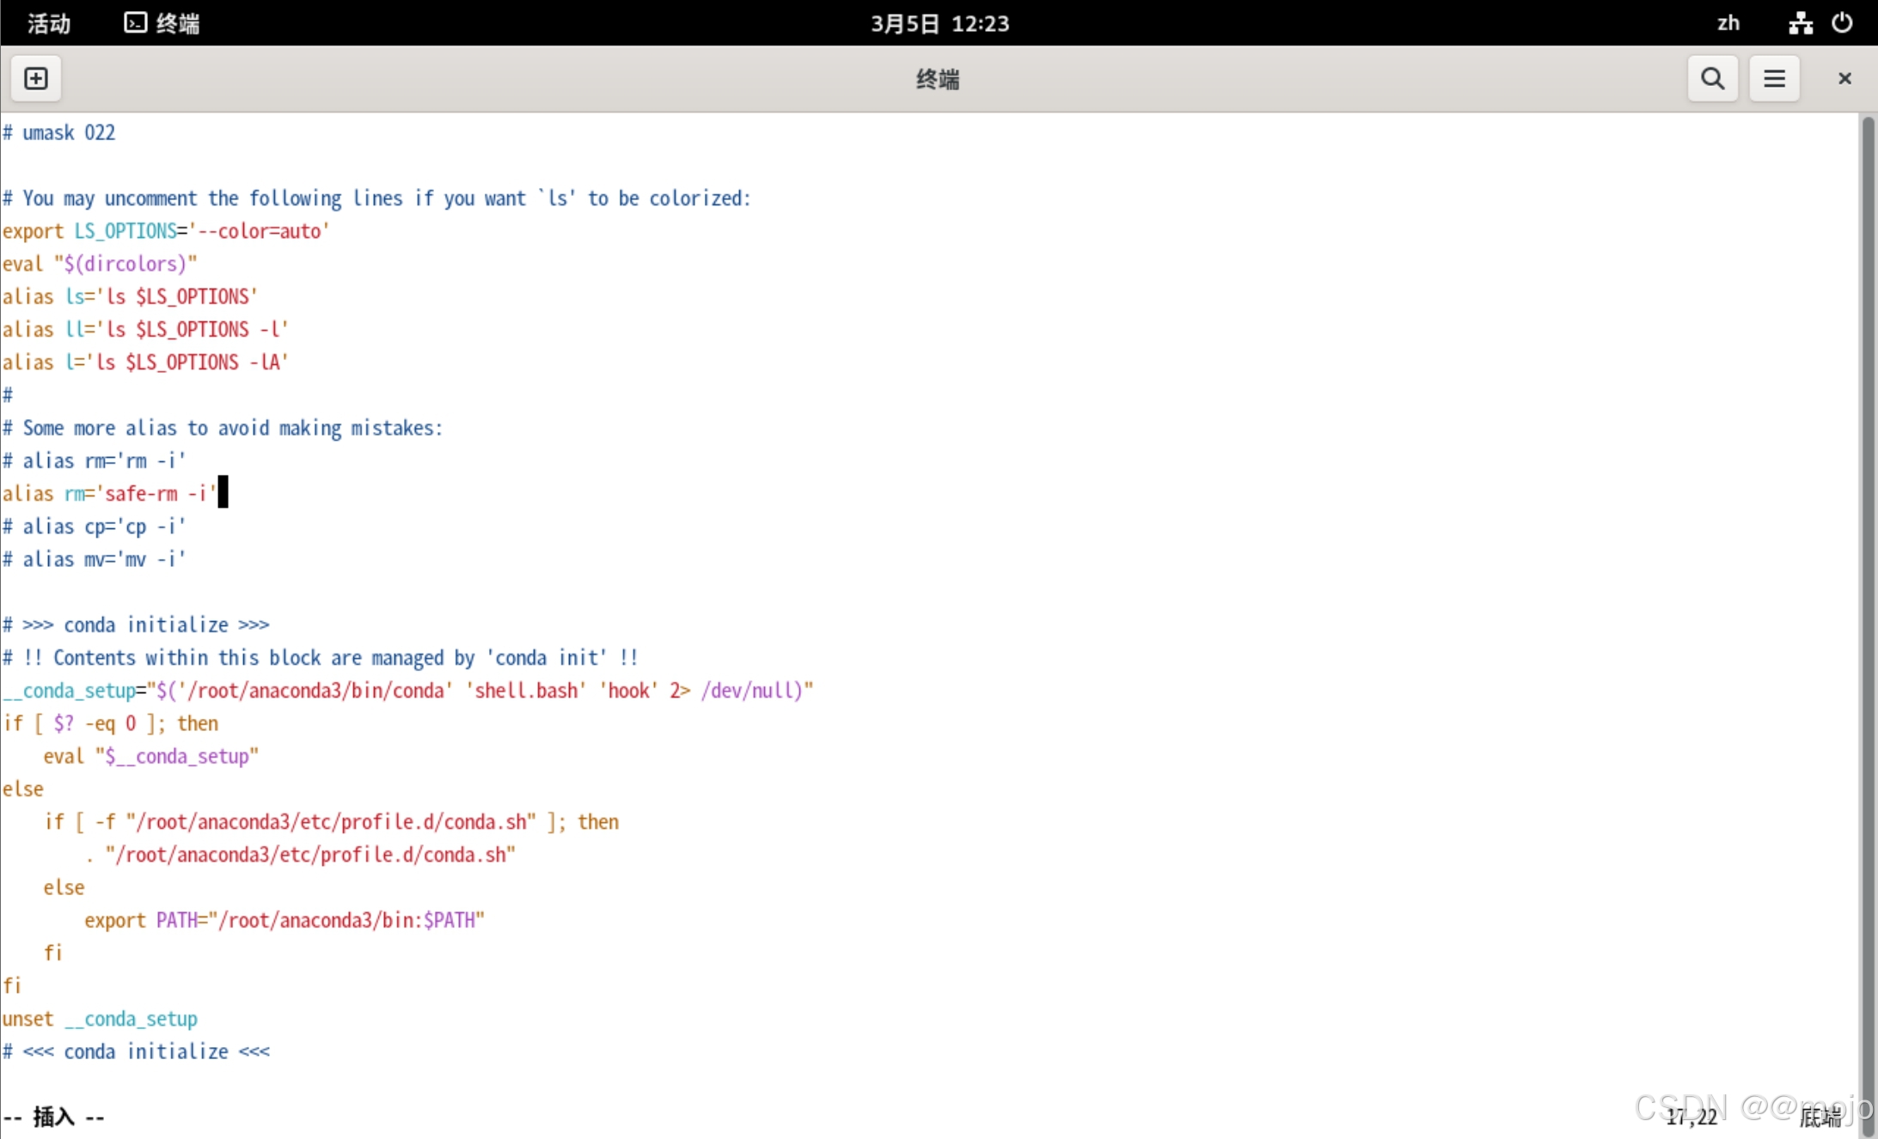Image resolution: width=1878 pixels, height=1139 pixels.
Task: Open Activities overview
Action: (x=48, y=22)
